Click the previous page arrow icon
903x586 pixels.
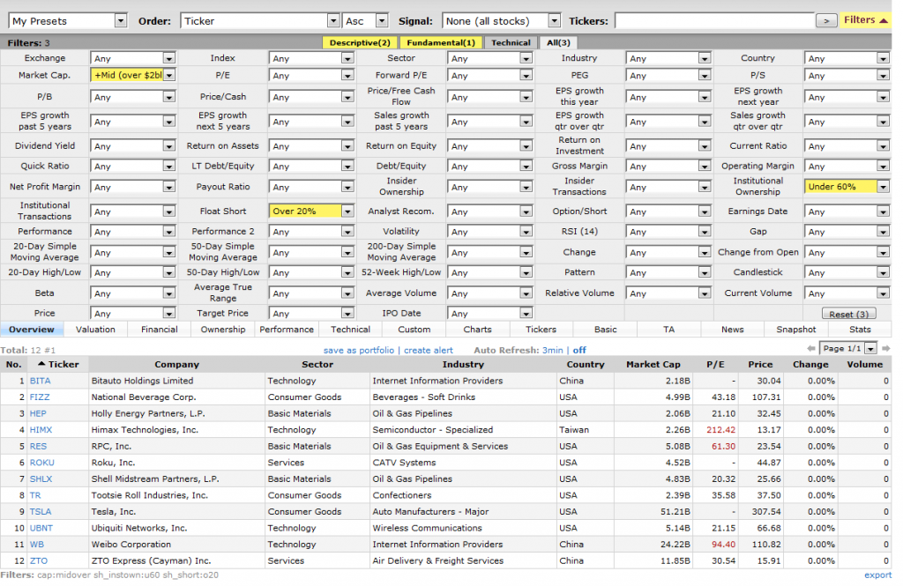813,350
